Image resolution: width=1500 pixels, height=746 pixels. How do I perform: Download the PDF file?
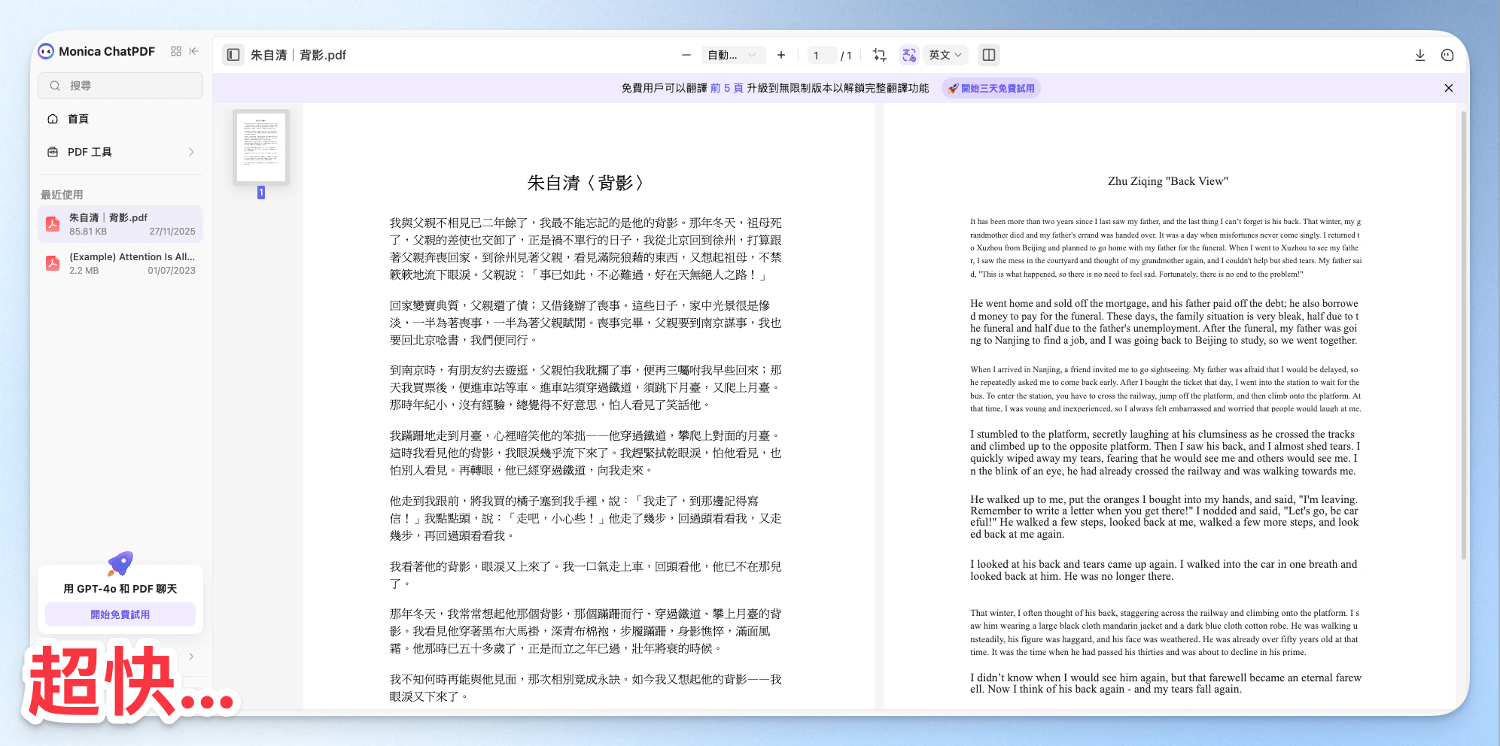1419,55
